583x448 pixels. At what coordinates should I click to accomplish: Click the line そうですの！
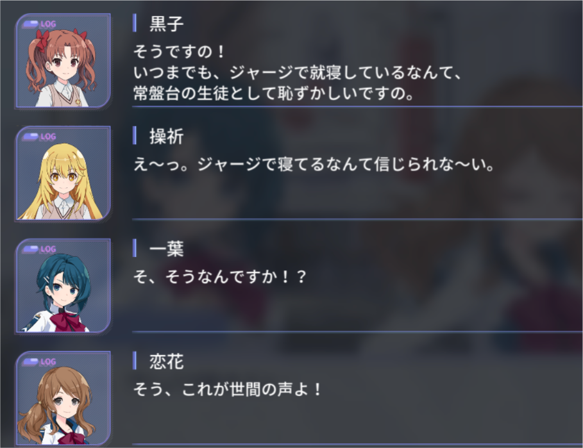coord(179,51)
